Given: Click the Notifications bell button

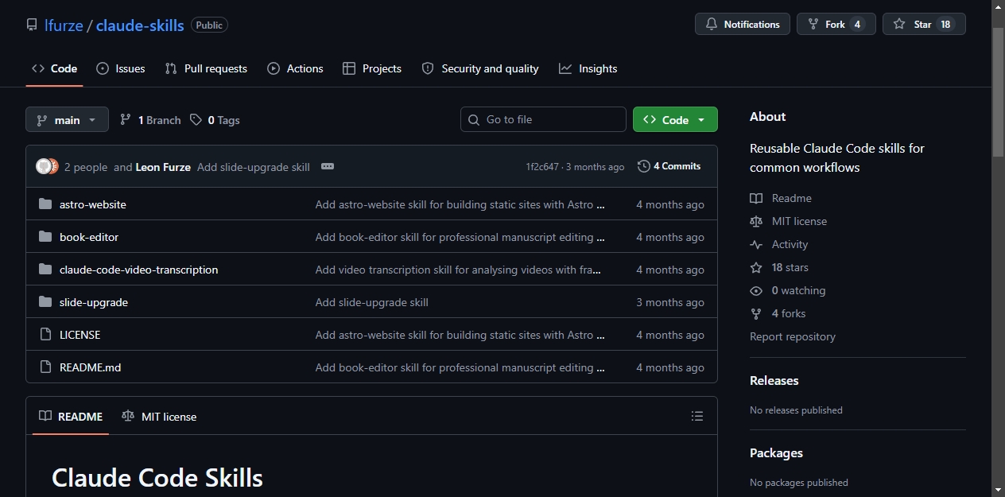Looking at the screenshot, I should (x=743, y=24).
